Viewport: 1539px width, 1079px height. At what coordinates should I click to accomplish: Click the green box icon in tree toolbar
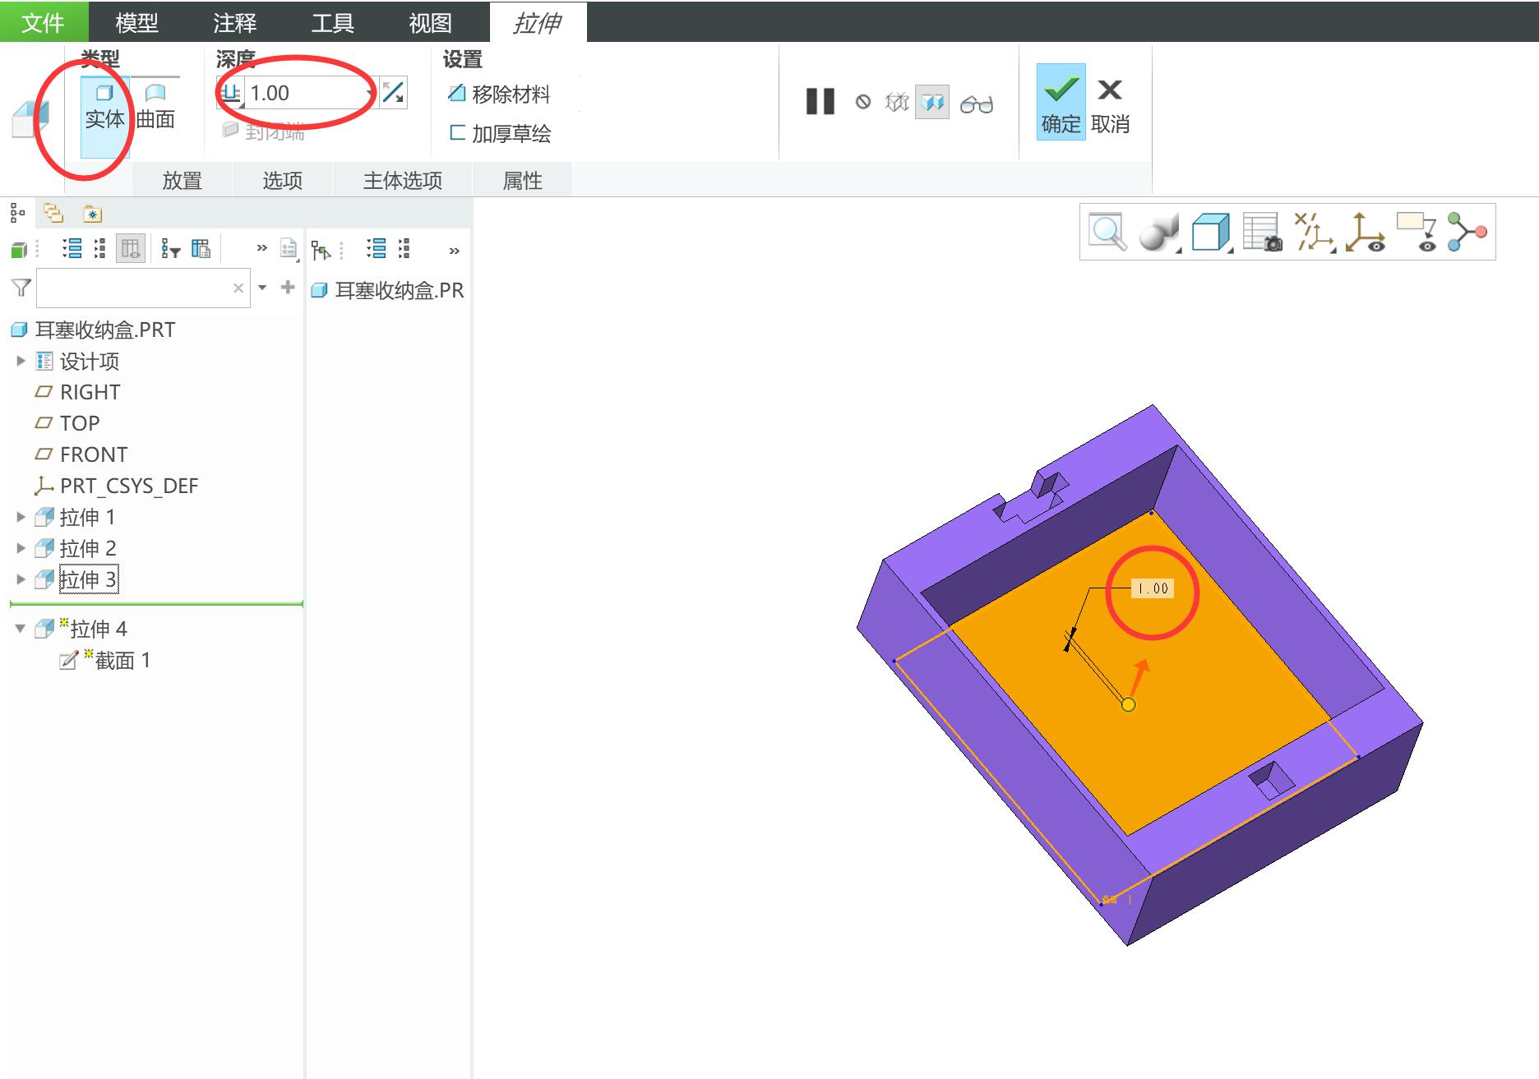pyautogui.click(x=19, y=249)
